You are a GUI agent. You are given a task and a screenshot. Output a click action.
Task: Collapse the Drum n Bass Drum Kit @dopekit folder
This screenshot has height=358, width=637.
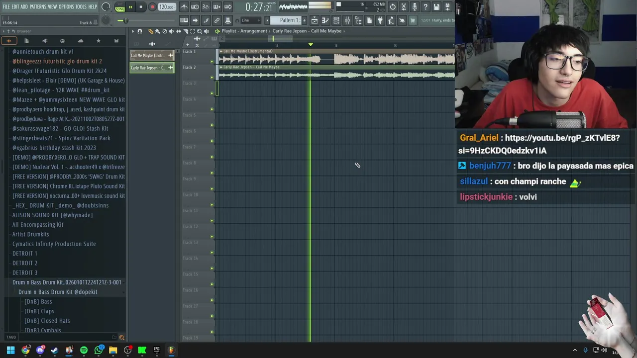58,292
